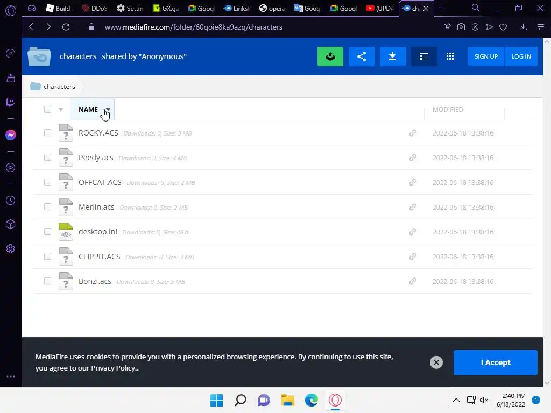Image resolution: width=551 pixels, height=413 pixels.
Task: Open the GX Control sidebar icon
Action: (x=11, y=53)
